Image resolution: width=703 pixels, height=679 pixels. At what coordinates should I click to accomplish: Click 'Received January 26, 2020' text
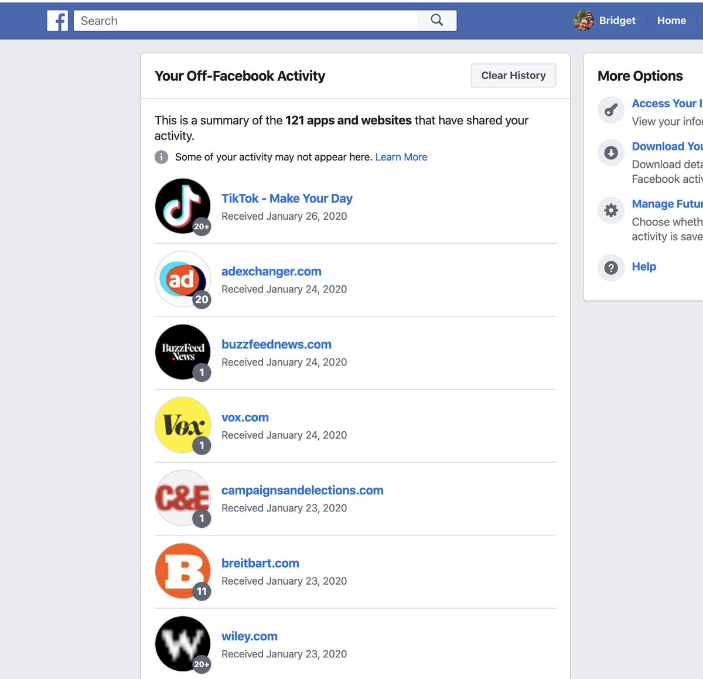(x=284, y=216)
